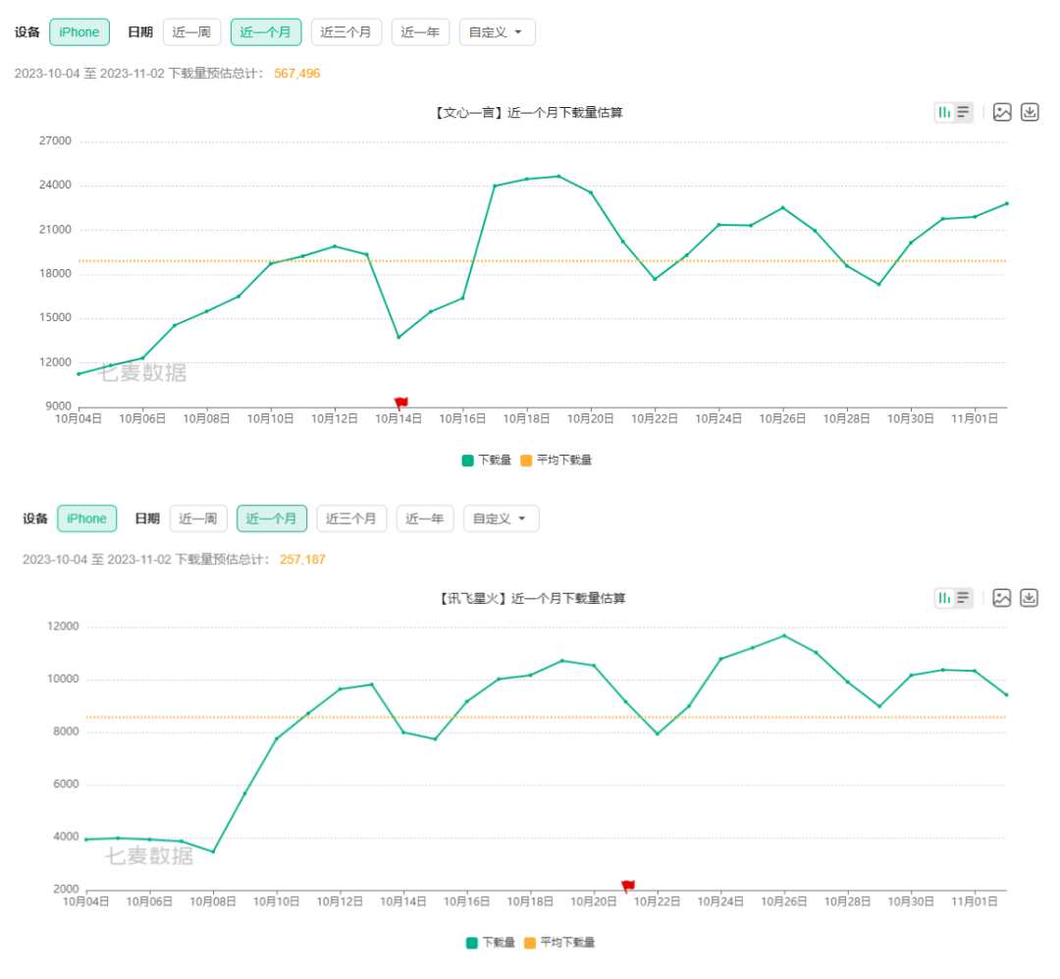
Task: Click the 下载量 green swatch in 讯飞星火 legend
Action: (x=472, y=943)
